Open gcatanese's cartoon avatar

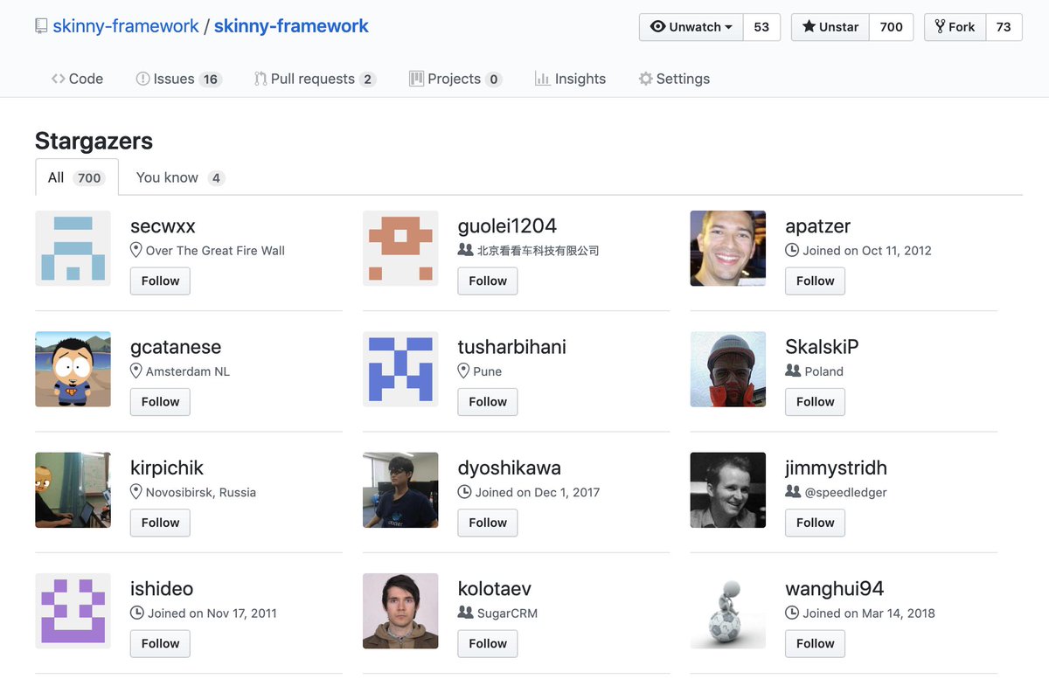73,369
